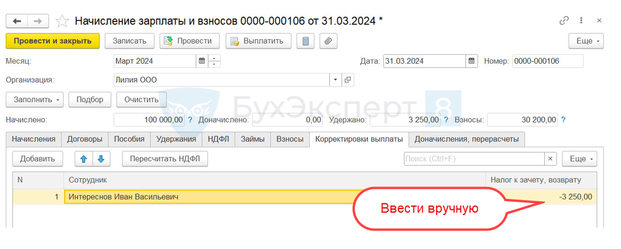Mark document as favorite with star icon

tap(62, 21)
